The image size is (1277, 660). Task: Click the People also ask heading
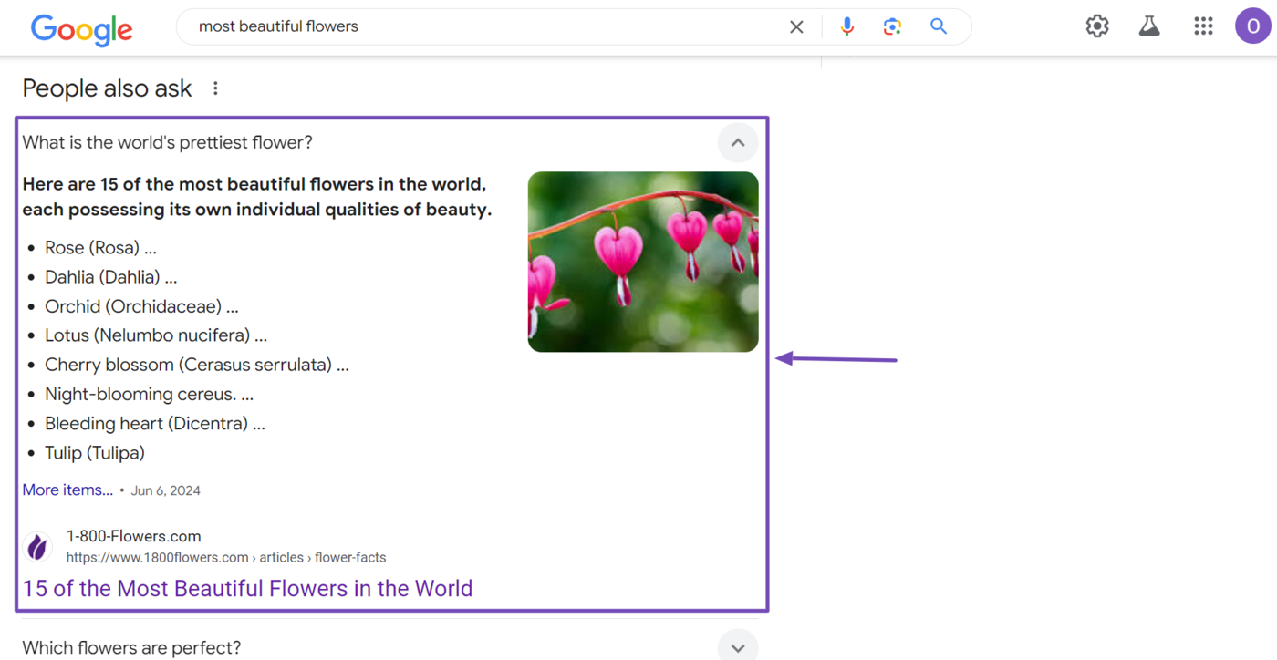[x=107, y=88]
